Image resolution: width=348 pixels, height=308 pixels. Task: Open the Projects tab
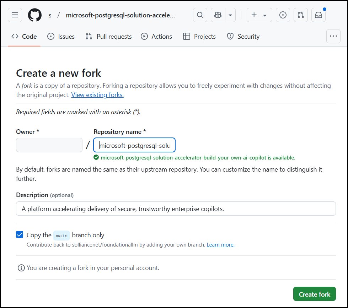coord(199,36)
